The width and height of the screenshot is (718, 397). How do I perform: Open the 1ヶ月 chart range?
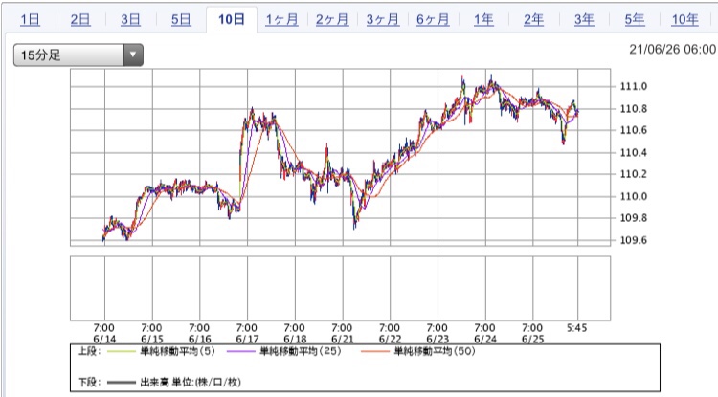(282, 20)
